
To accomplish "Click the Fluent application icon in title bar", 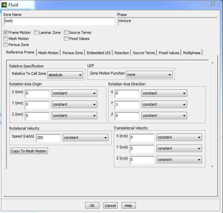I will (4, 5).
